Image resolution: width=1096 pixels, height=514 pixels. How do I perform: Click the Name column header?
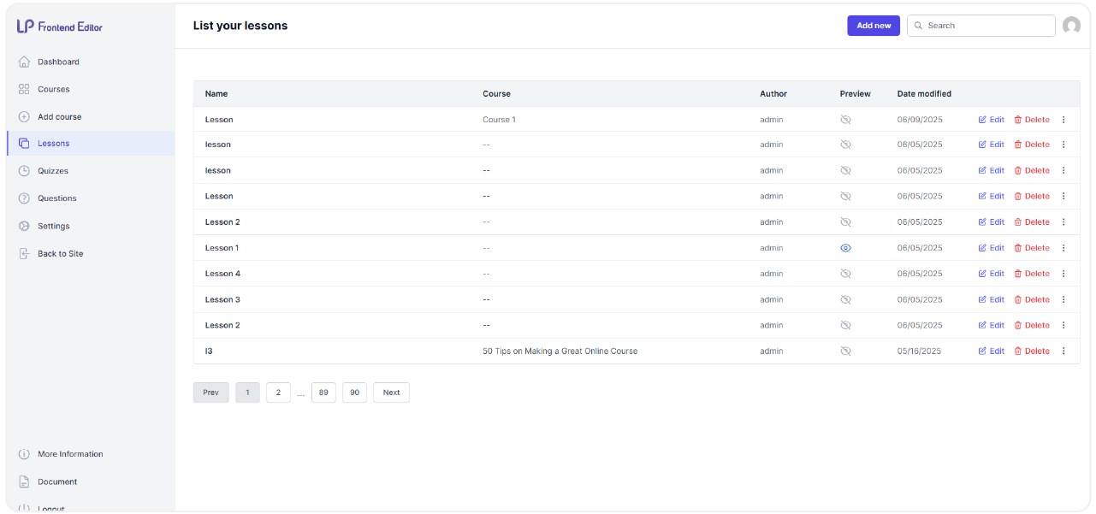(216, 93)
